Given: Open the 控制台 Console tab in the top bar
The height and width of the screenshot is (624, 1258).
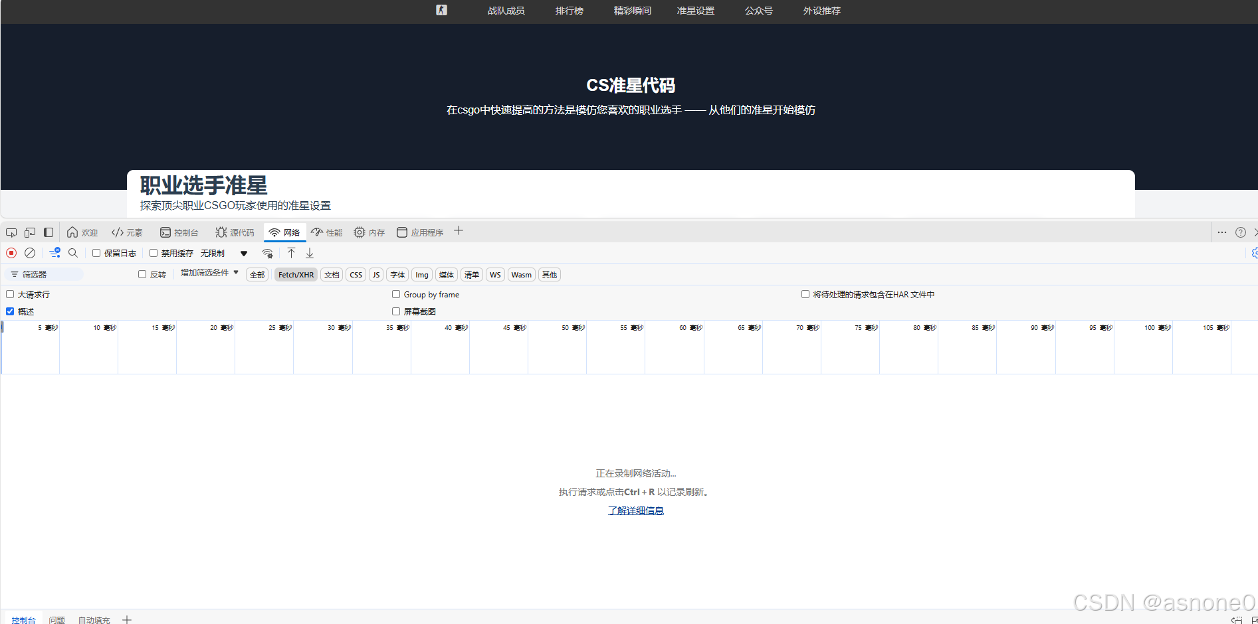Looking at the screenshot, I should click(x=179, y=232).
